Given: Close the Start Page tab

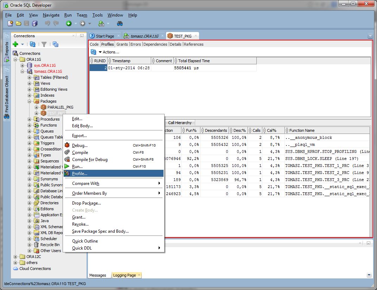Looking at the screenshot, I should click(x=118, y=36).
